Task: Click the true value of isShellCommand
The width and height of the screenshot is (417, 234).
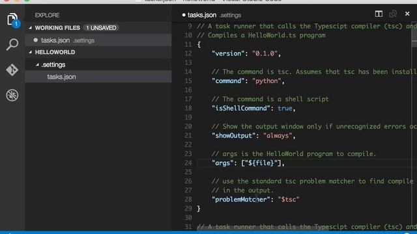Action: (x=285, y=109)
